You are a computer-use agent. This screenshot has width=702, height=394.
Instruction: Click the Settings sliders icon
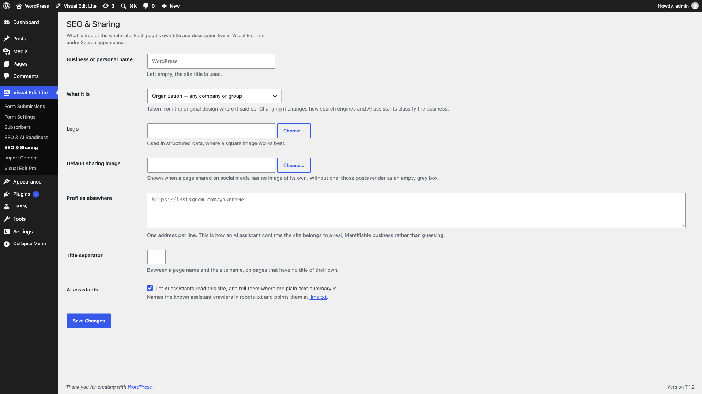pyautogui.click(x=7, y=232)
